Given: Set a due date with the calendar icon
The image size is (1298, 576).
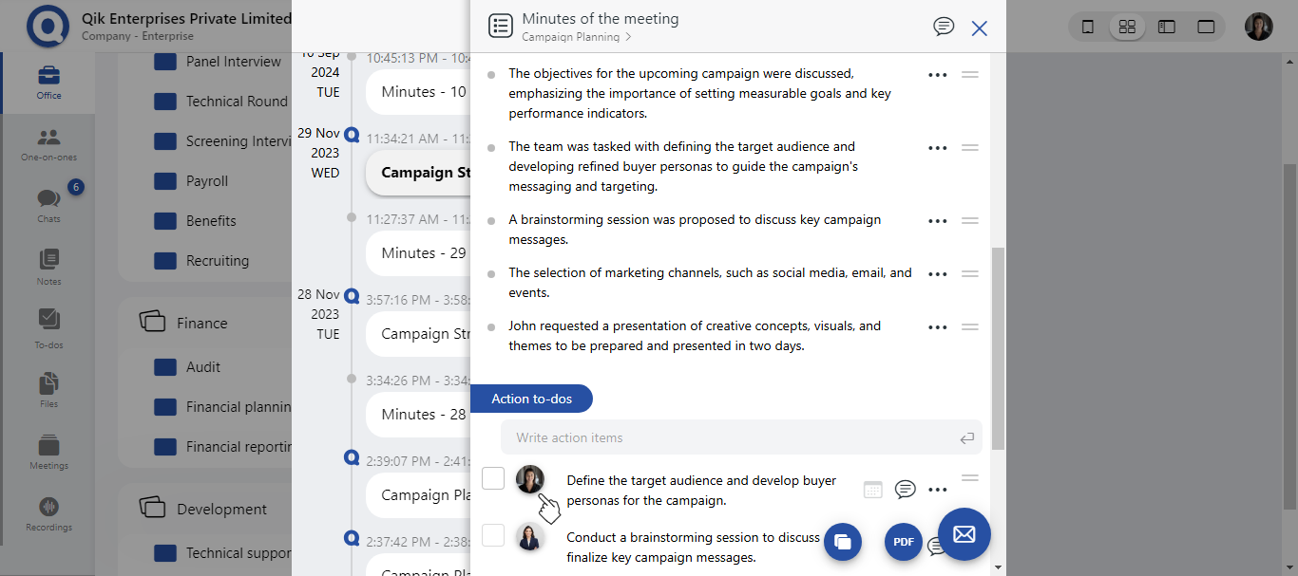Looking at the screenshot, I should [872, 488].
